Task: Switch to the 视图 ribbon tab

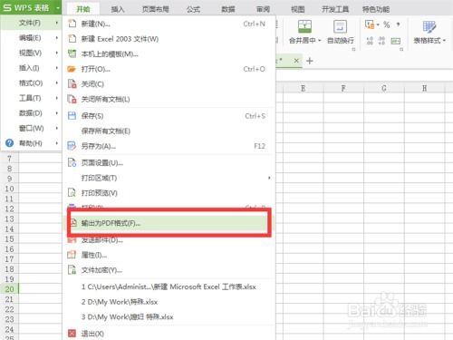Action: coord(298,9)
